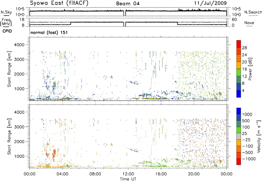Click the "12" label on Power colorbar

(244, 76)
